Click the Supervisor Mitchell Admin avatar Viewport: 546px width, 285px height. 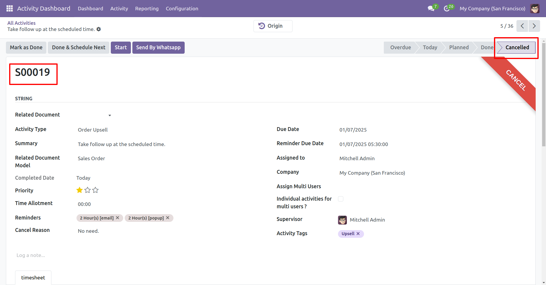click(x=342, y=220)
